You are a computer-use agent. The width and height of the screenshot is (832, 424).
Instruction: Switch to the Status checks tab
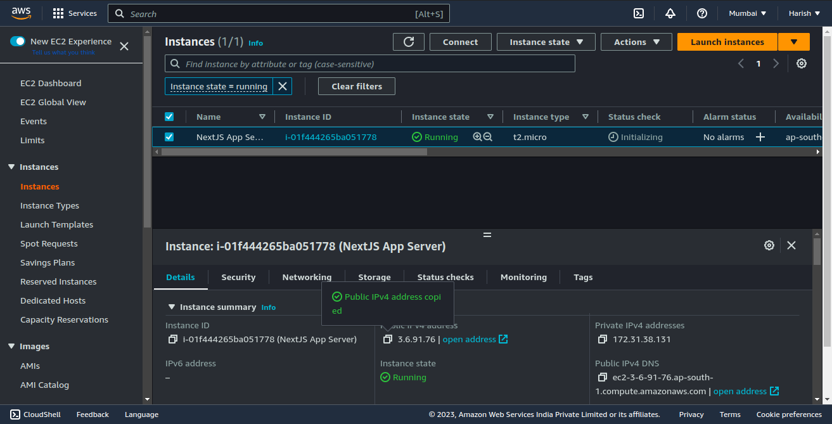click(445, 277)
